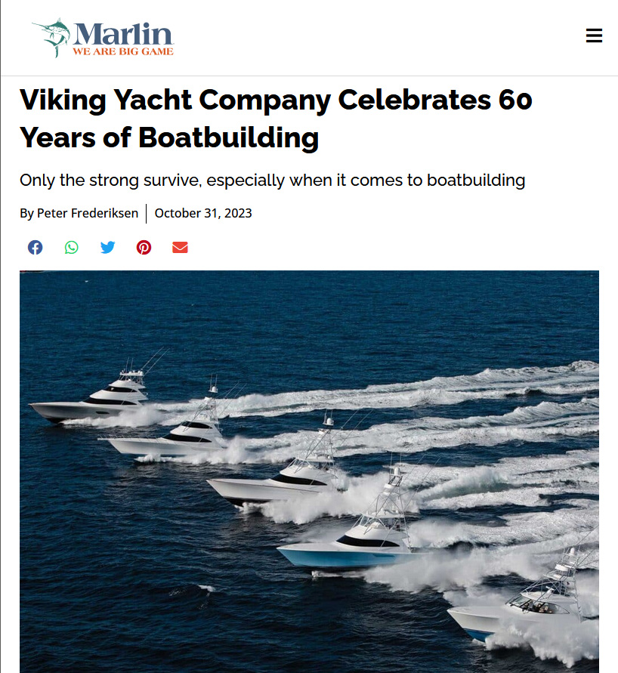Screen dimensions: 618x673
Task: Click the October 31, 2023 date
Action: coord(203,213)
